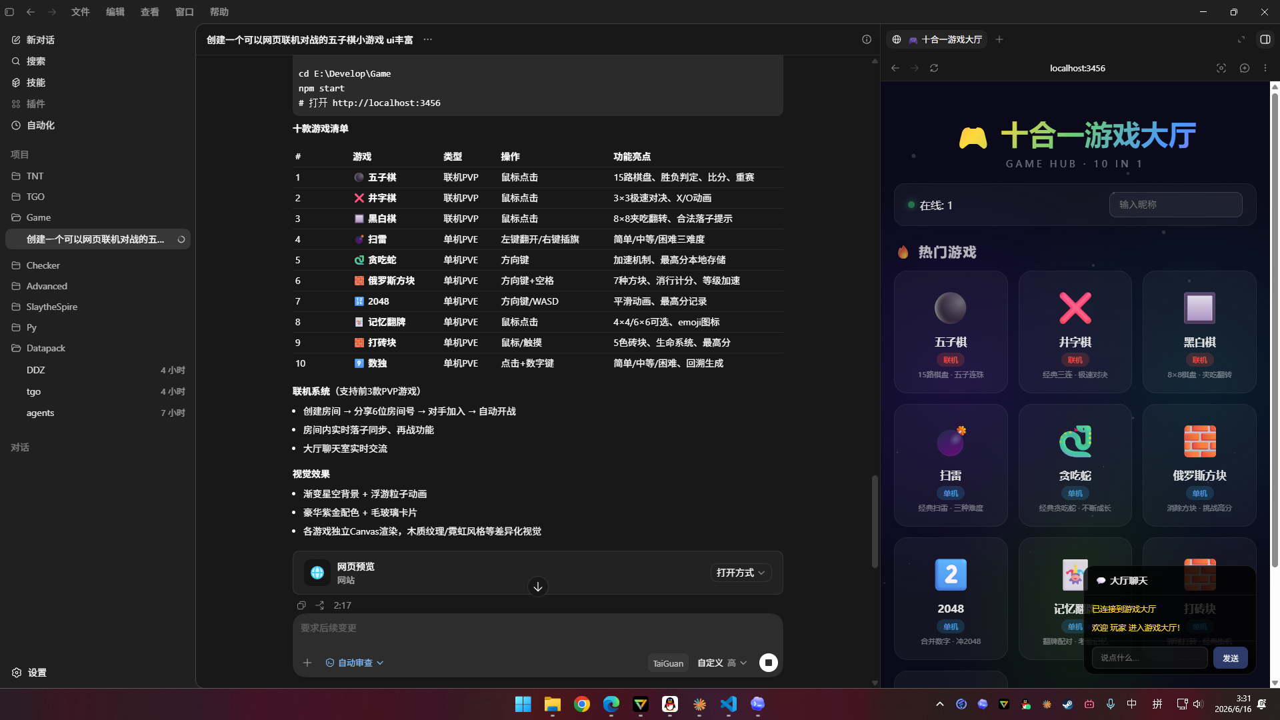Add attachment with plus icon
1280x720 pixels.
click(307, 663)
